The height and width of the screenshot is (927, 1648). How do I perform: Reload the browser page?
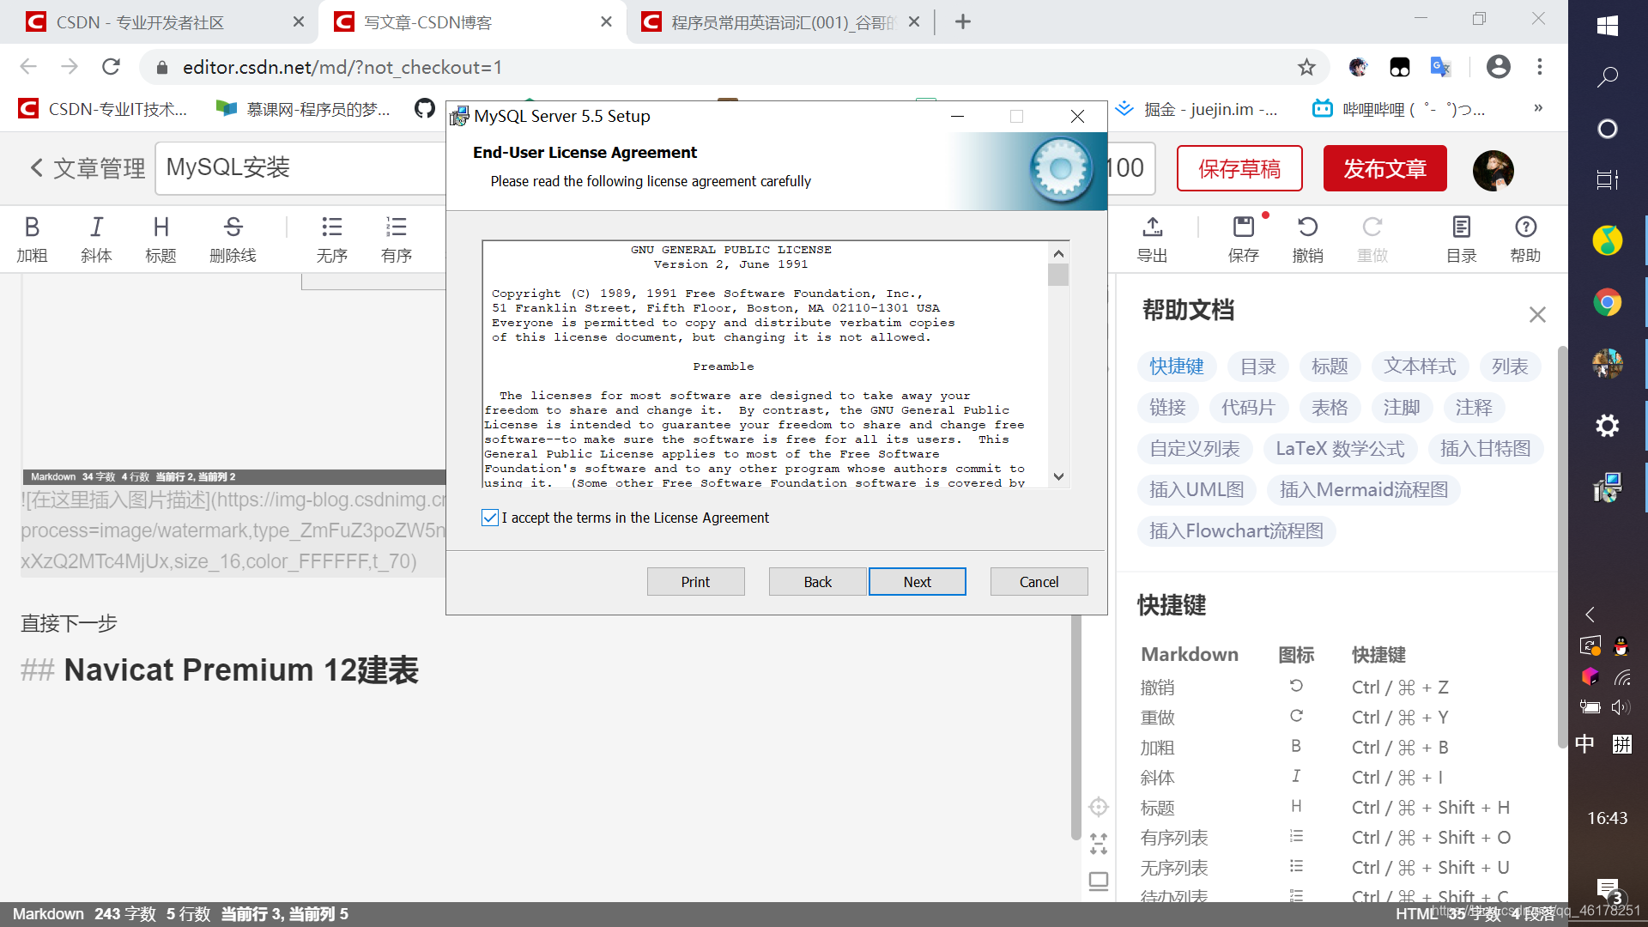111,67
